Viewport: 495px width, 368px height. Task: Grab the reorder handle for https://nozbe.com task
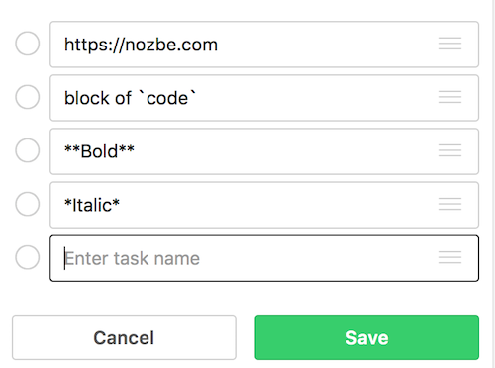point(449,44)
